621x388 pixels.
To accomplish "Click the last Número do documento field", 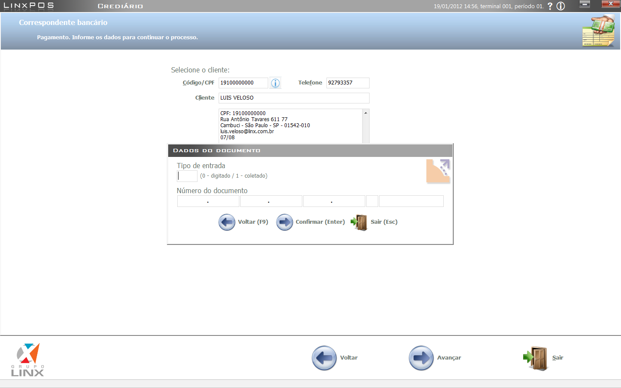I will 411,201.
